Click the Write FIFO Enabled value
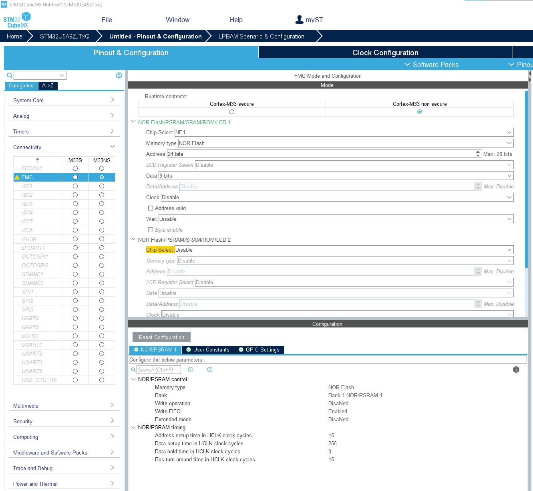 [x=338, y=411]
